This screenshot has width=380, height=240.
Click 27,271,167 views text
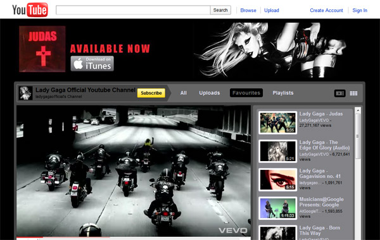[x=315, y=126]
